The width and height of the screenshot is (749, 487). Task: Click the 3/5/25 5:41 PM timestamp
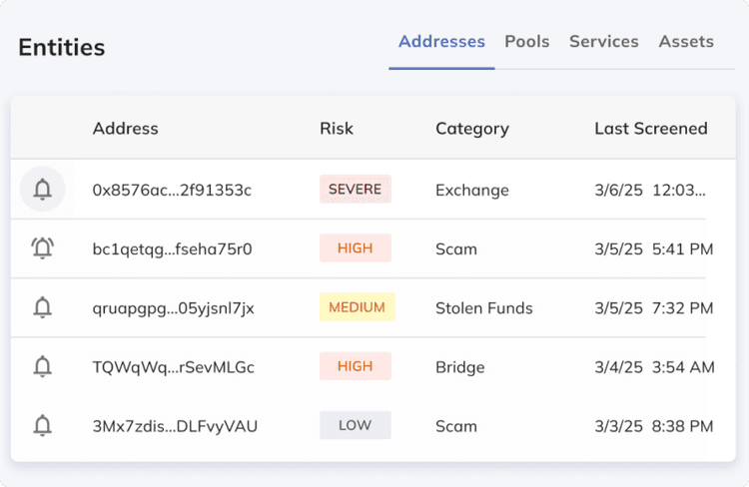654,249
